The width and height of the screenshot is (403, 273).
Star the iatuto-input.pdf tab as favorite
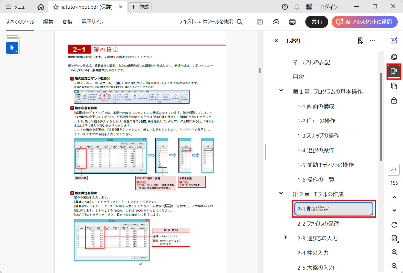(x=56, y=7)
